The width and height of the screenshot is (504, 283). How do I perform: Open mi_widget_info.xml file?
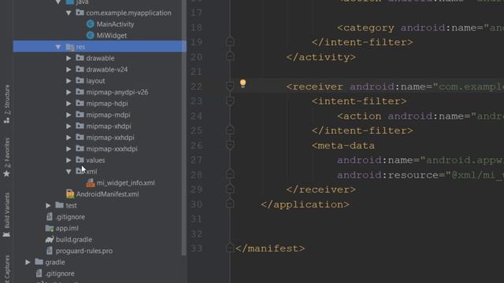click(x=125, y=183)
